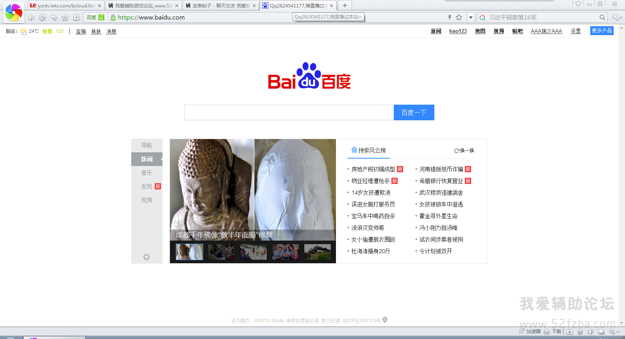
Task: Close the Qq2624541177 Baidu tab
Action: click(x=332, y=5)
